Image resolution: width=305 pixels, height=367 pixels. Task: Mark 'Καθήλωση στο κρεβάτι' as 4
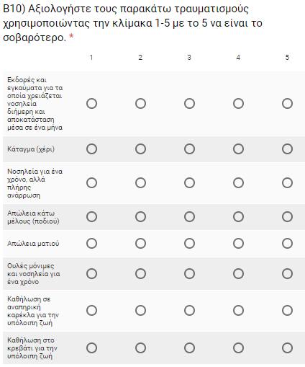pyautogui.click(x=238, y=348)
